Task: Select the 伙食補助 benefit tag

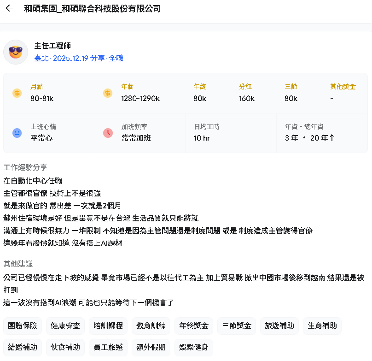Action: (65, 347)
